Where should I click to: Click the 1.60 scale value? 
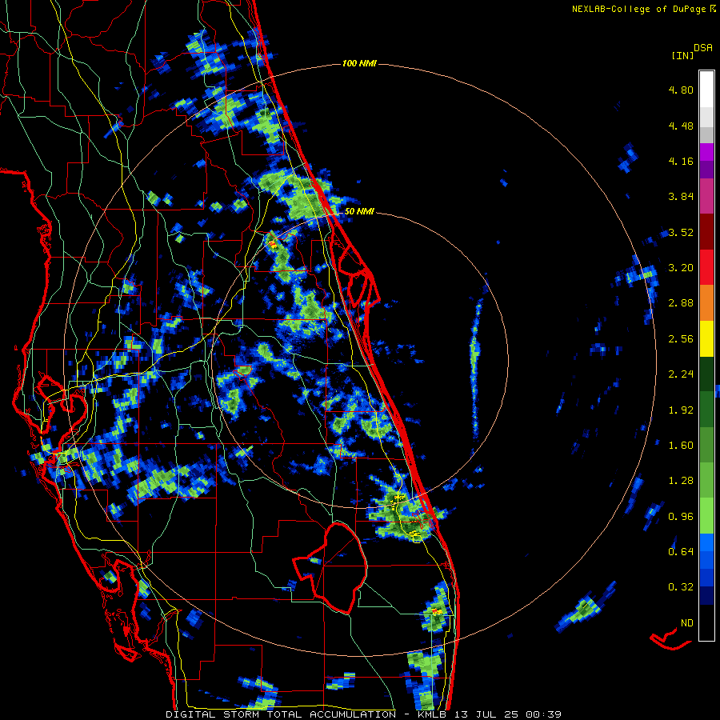pyautogui.click(x=681, y=446)
